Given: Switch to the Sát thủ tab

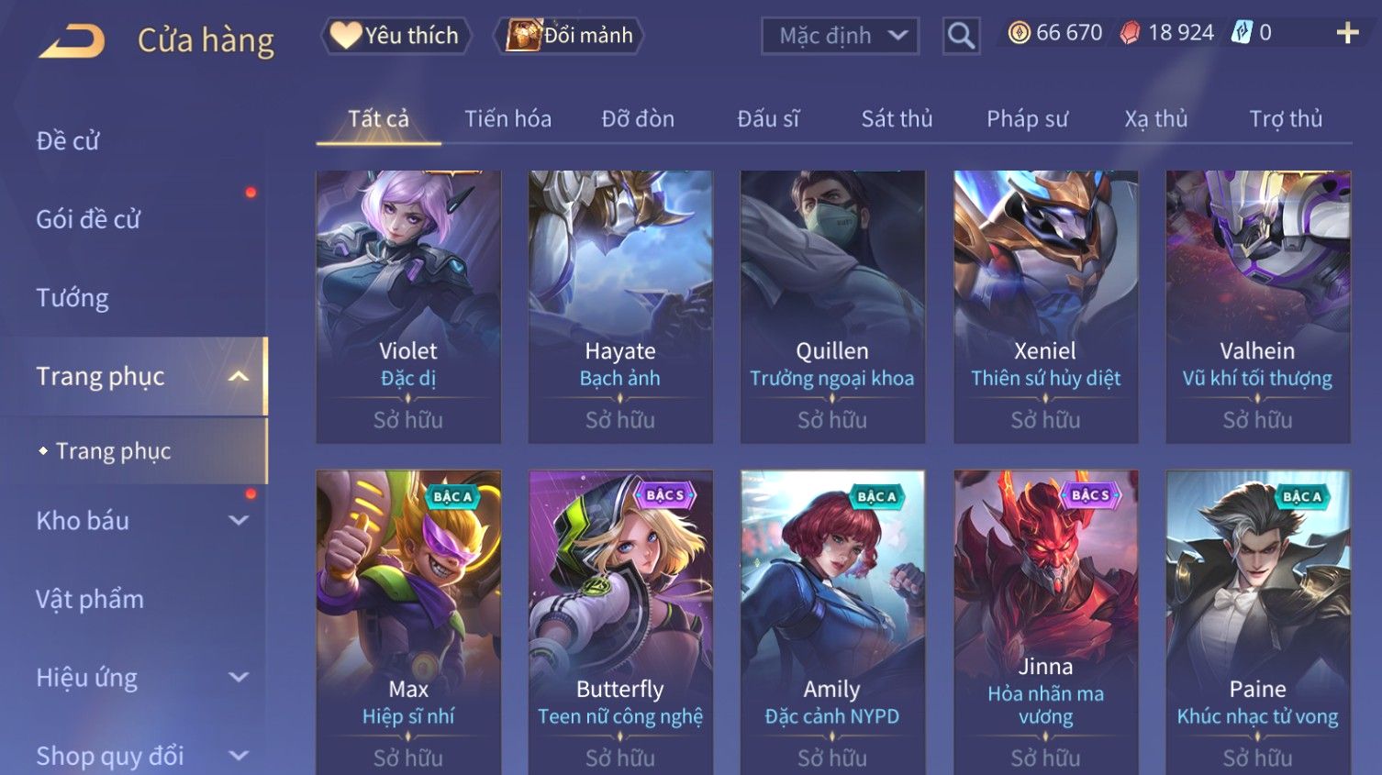Looking at the screenshot, I should point(897,118).
